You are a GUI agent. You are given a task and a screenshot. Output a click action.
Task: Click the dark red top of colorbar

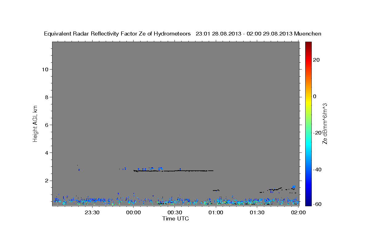308,44
